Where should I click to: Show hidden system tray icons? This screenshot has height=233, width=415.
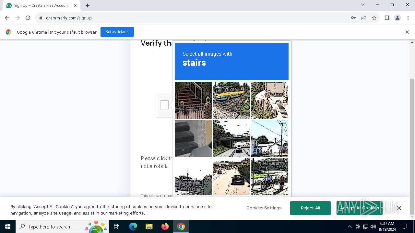[350, 227]
